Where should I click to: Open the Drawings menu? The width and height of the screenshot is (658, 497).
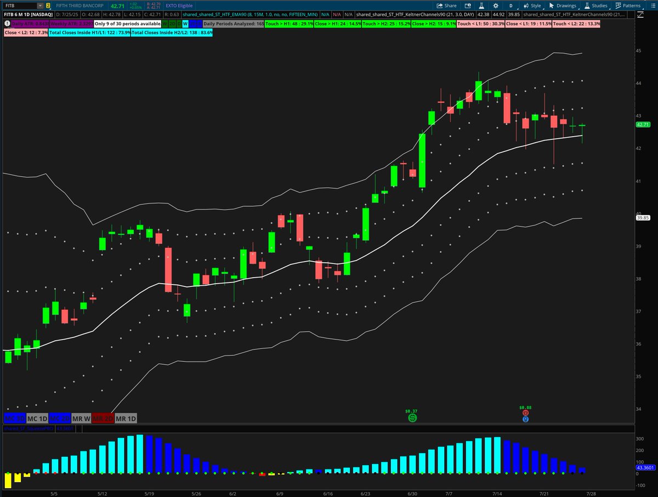563,5
